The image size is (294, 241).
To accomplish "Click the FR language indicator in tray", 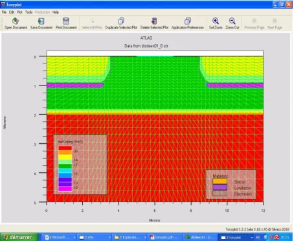I will (258, 237).
